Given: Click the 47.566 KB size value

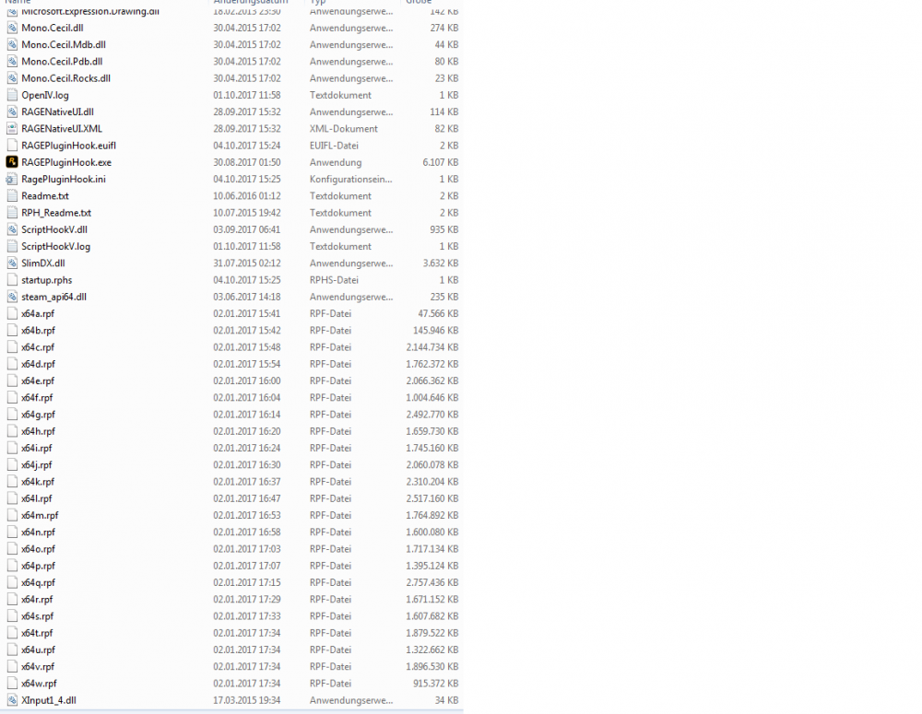Looking at the screenshot, I should click(438, 313).
